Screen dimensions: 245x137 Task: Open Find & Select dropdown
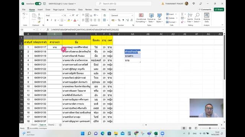point(197,18)
